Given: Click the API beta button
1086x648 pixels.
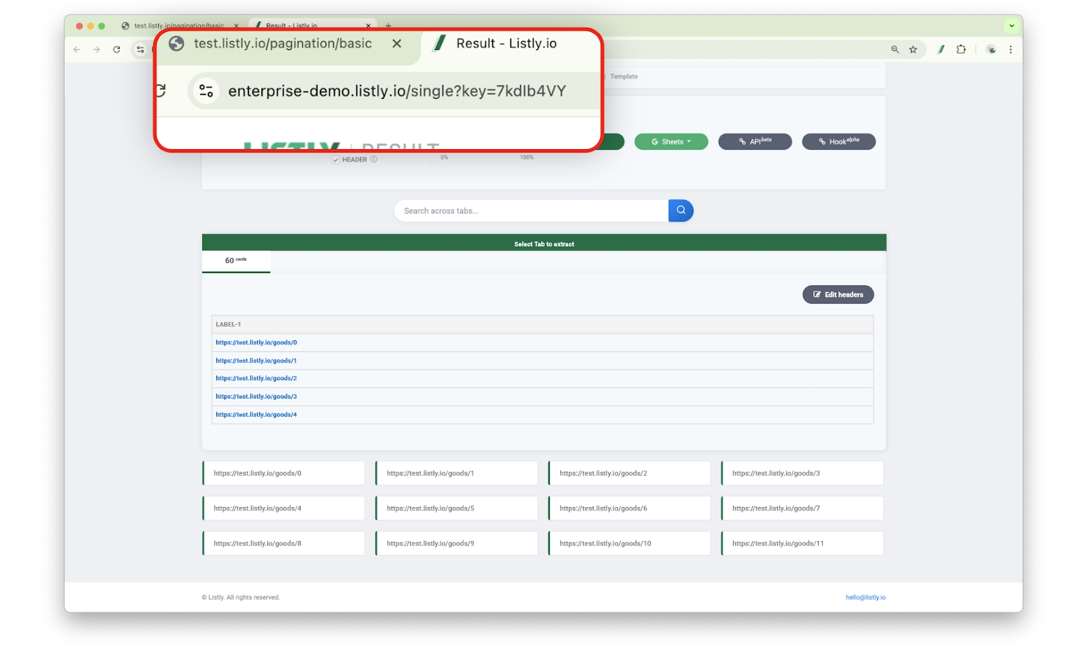Looking at the screenshot, I should pyautogui.click(x=755, y=142).
